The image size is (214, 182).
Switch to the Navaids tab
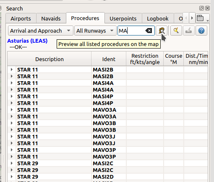(x=51, y=18)
